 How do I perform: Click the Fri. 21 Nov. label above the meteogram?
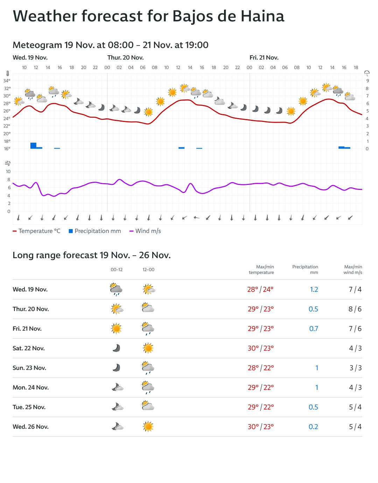point(264,57)
